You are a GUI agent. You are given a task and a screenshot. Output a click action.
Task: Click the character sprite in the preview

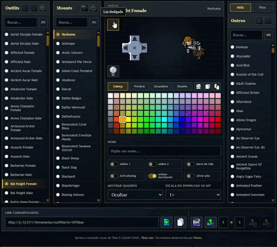(x=193, y=47)
